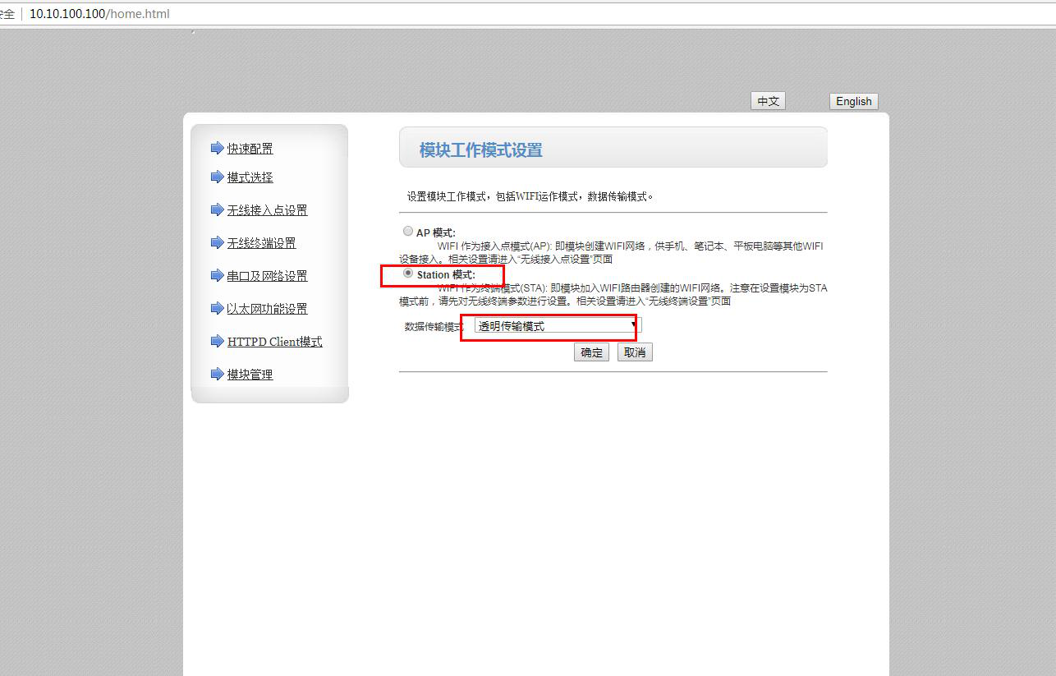This screenshot has height=676, width=1056.
Task: Click the arrow icon beside 模式选择
Action: pyautogui.click(x=217, y=177)
